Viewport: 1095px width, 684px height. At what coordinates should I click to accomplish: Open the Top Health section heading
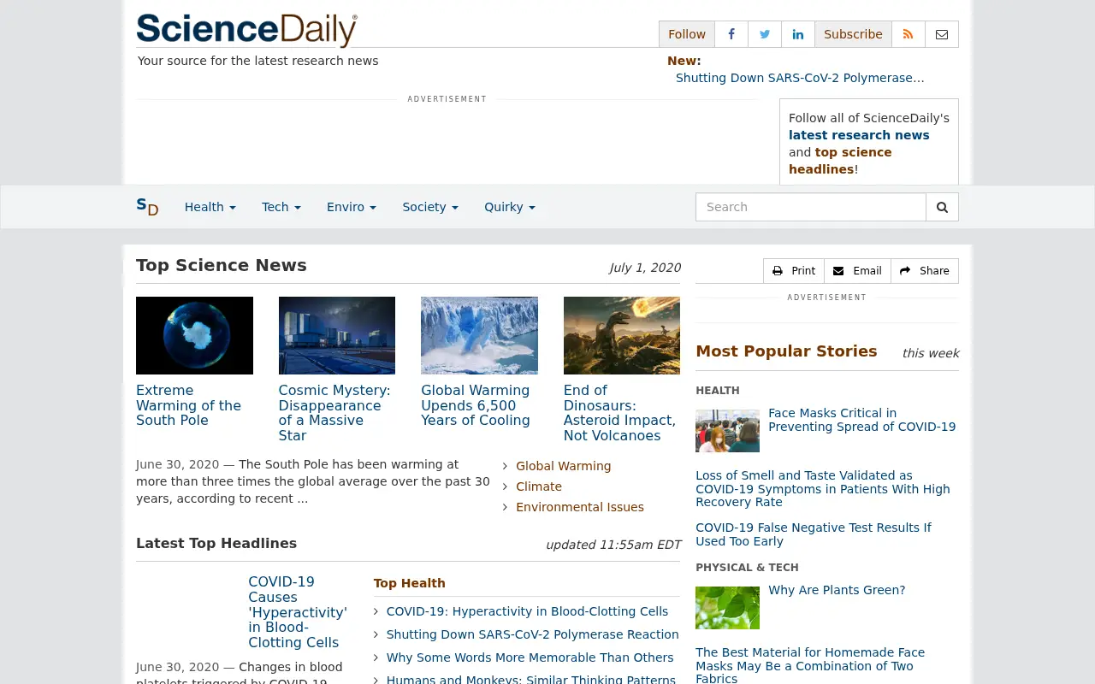tap(410, 583)
